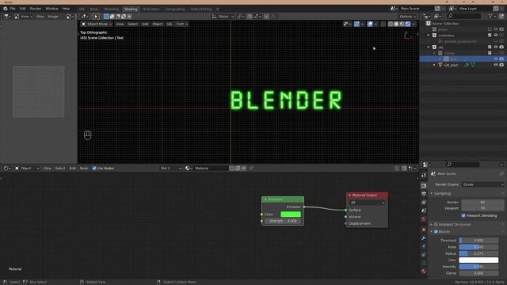Enable the Use Nodes checkbox
Viewport: 507px width, 285px height.
point(94,169)
